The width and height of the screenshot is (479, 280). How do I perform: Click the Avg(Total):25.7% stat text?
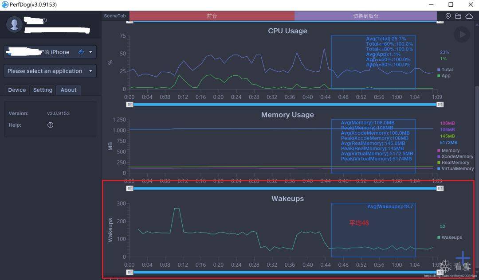(x=386, y=39)
